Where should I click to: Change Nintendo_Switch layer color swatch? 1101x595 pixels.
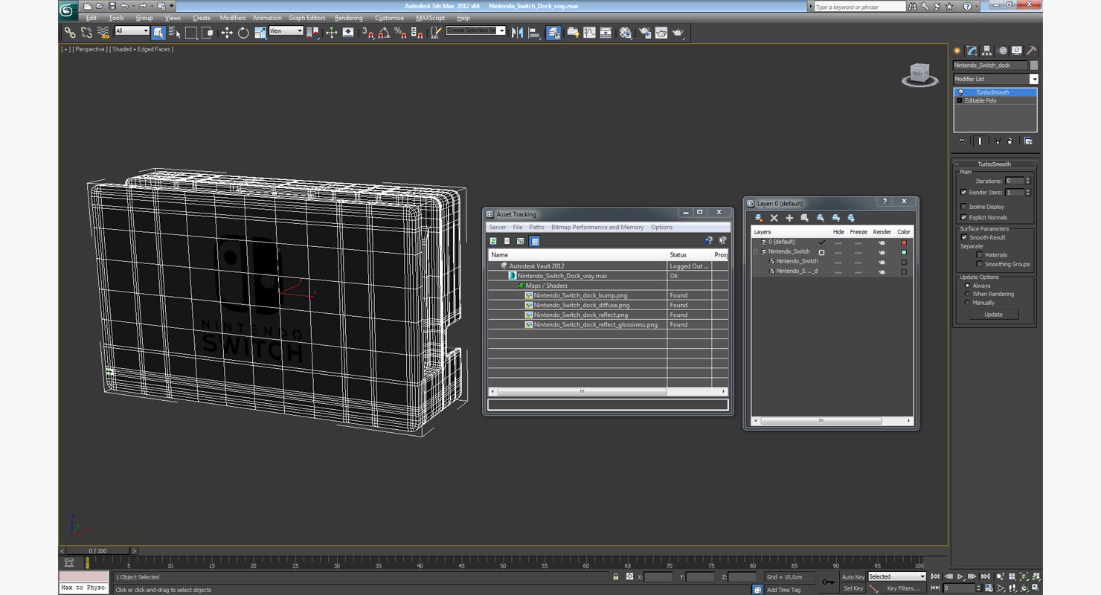[x=904, y=252]
